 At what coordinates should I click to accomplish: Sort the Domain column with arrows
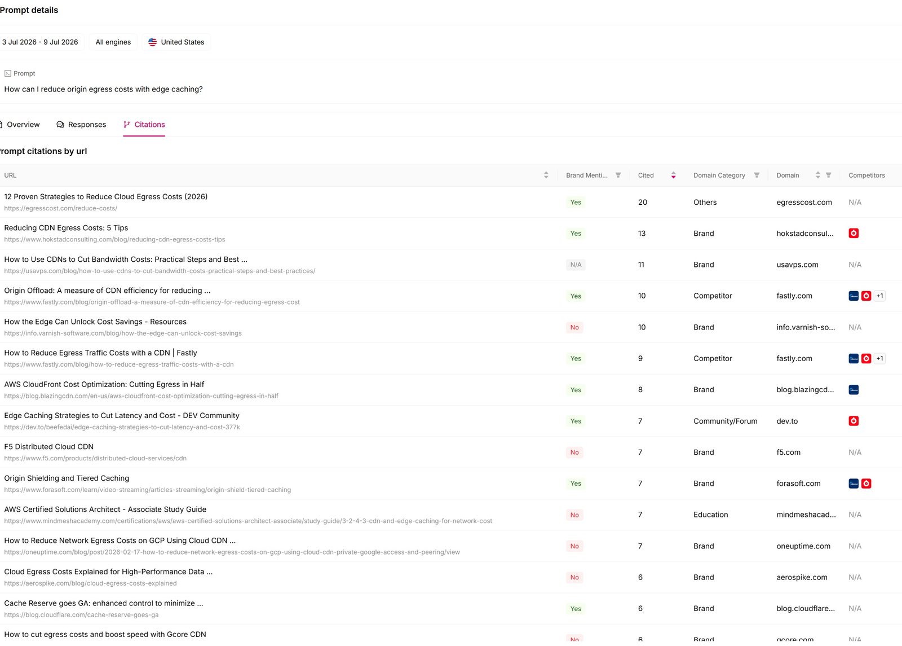817,175
